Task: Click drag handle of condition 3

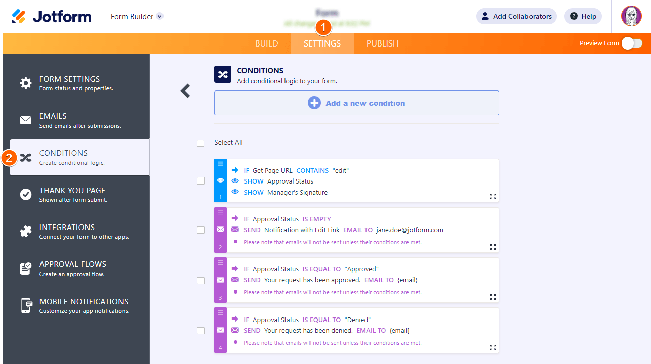Action: coord(220,262)
